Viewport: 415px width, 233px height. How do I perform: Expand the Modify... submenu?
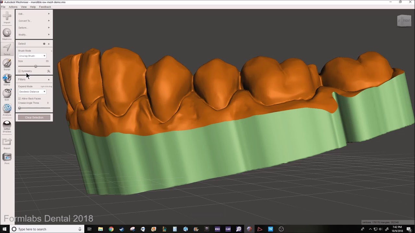(x=34, y=34)
